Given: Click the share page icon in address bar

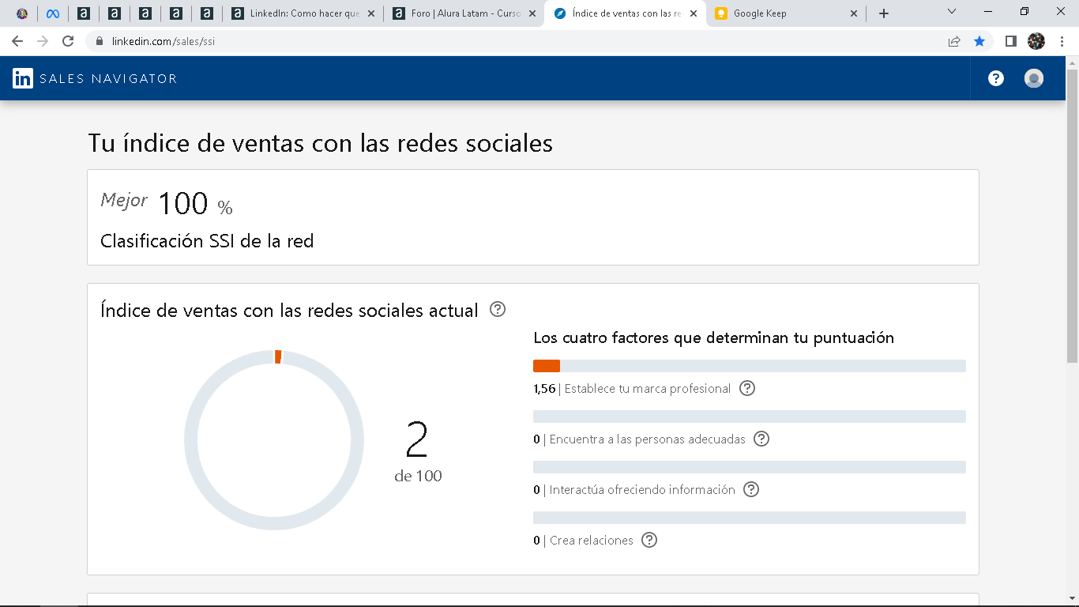Looking at the screenshot, I should coord(954,41).
